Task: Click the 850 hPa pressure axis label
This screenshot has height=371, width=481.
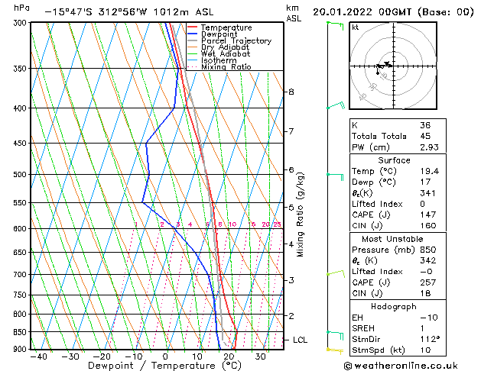Action: click(20, 332)
